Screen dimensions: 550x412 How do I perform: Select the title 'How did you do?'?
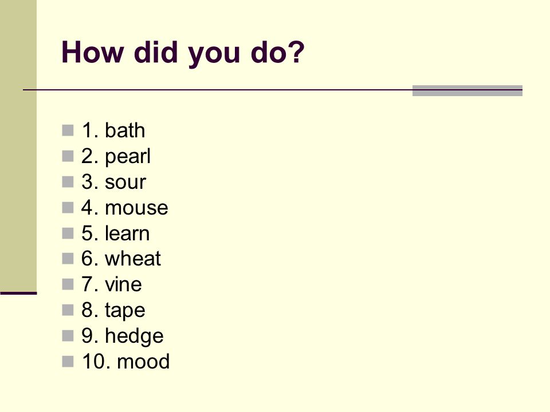(183, 53)
